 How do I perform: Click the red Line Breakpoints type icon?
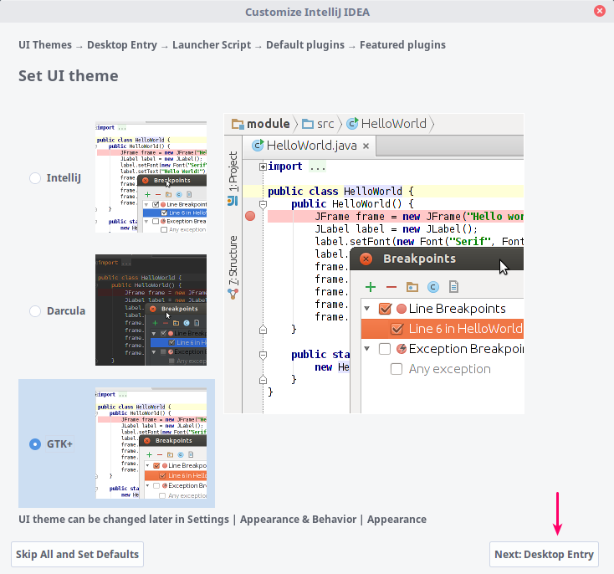point(402,309)
